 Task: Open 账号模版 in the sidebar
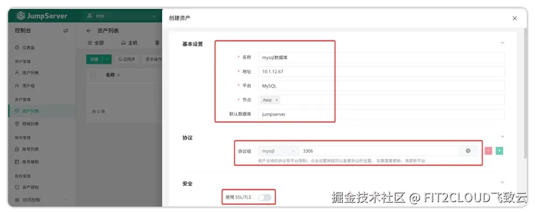click(31, 162)
